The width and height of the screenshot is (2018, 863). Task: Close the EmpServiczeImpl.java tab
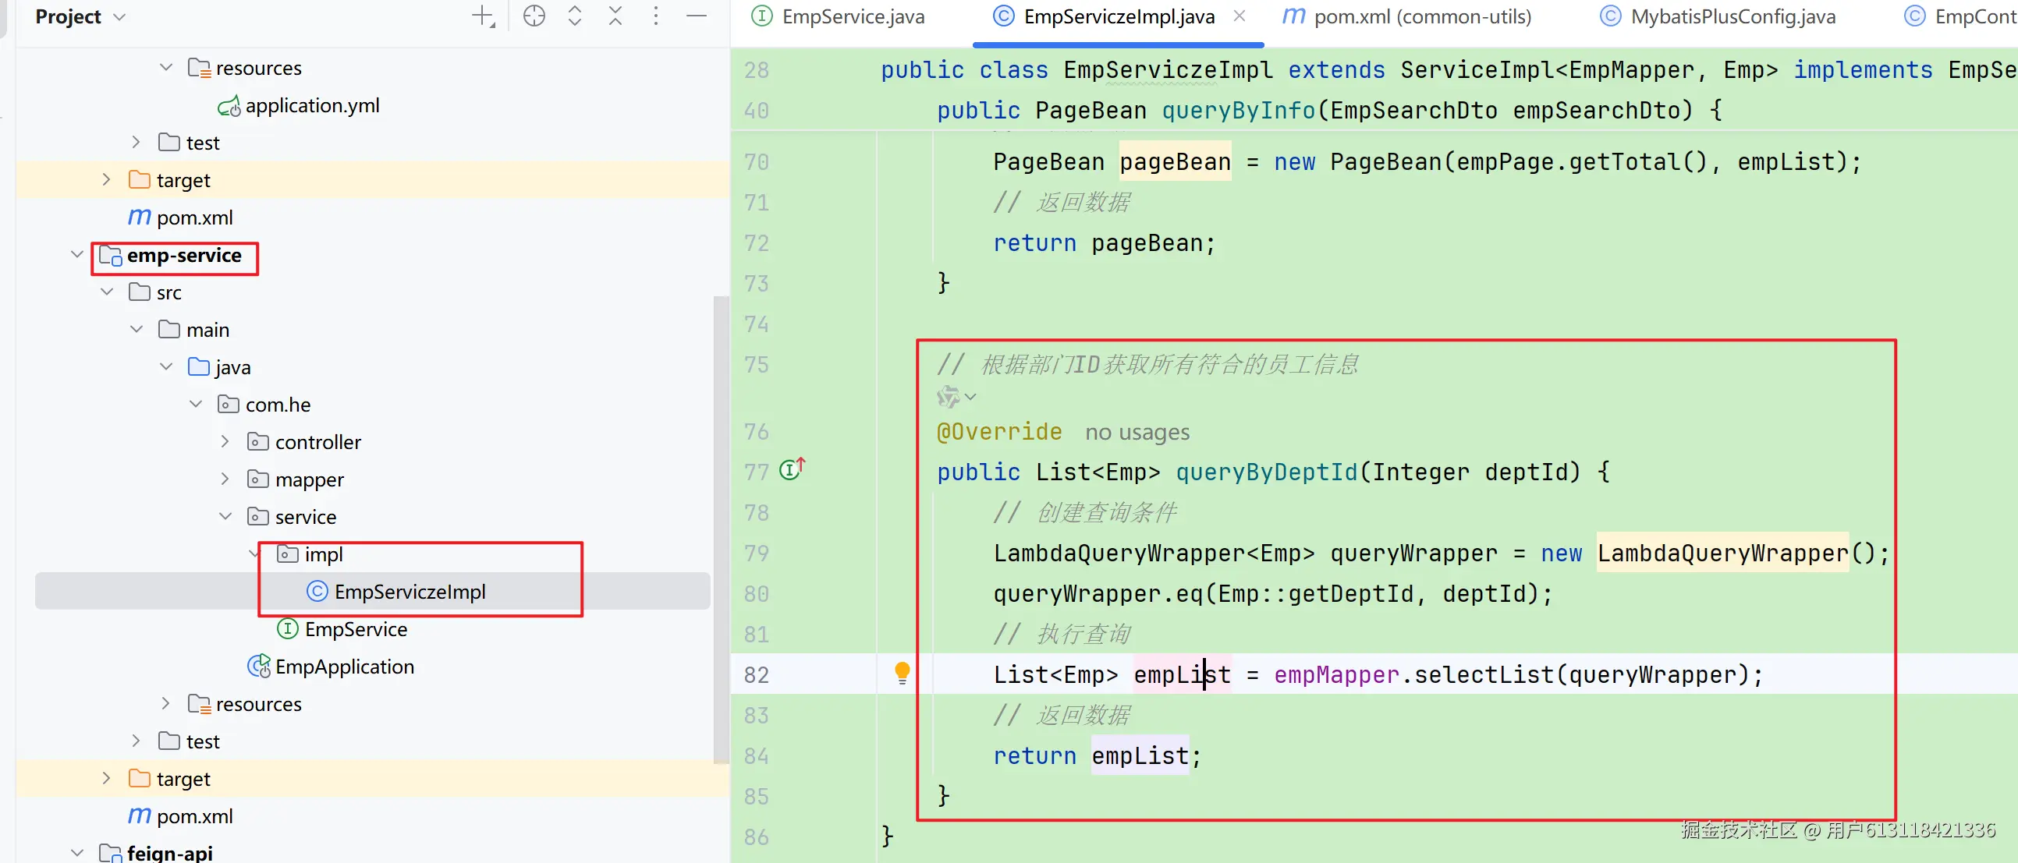coord(1240,16)
